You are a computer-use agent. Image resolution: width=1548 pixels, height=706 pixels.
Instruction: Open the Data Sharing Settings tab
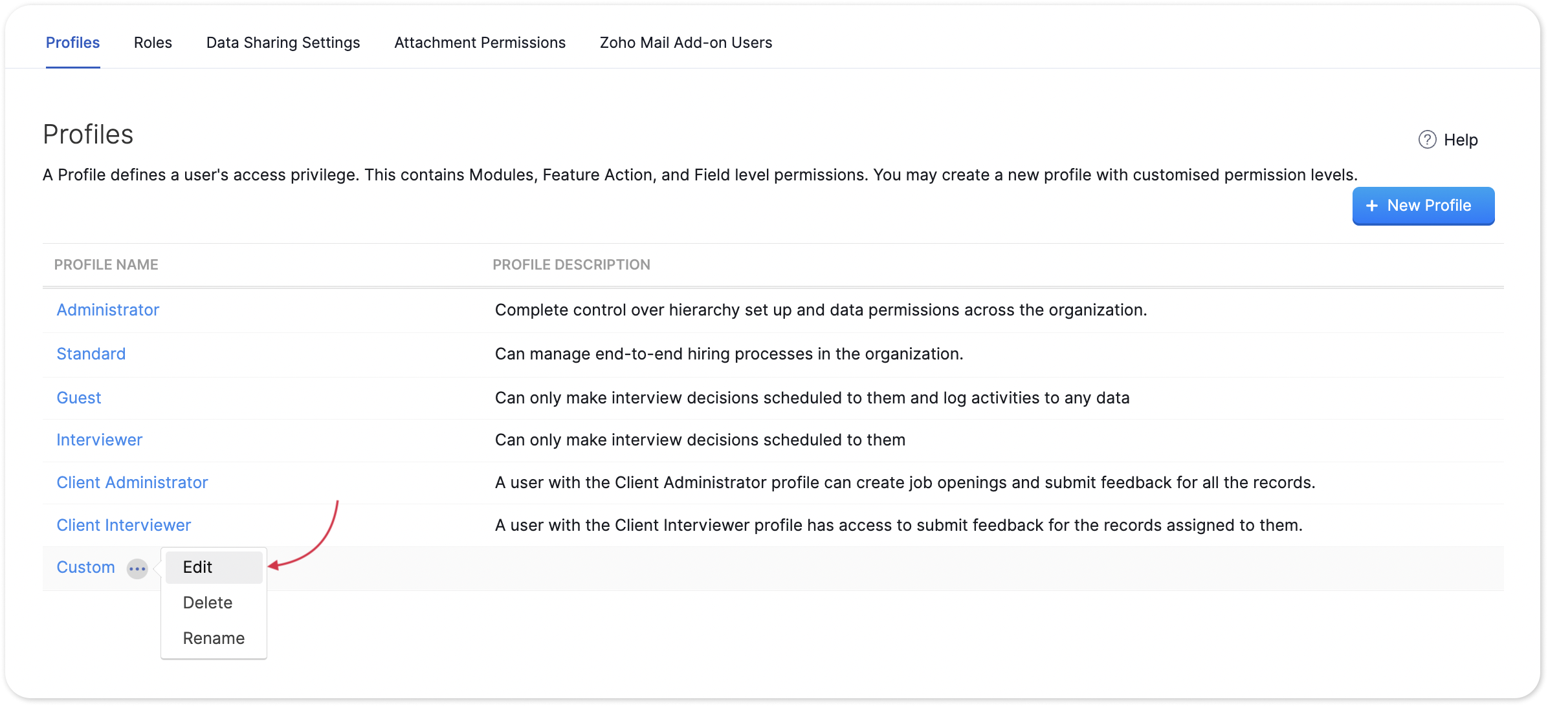[x=283, y=43]
